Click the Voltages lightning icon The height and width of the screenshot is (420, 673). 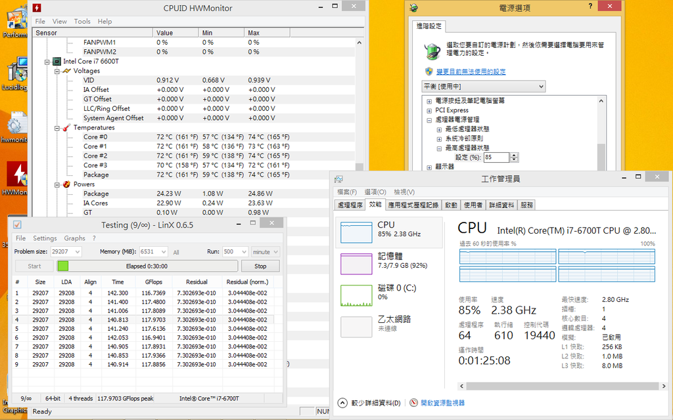[66, 71]
